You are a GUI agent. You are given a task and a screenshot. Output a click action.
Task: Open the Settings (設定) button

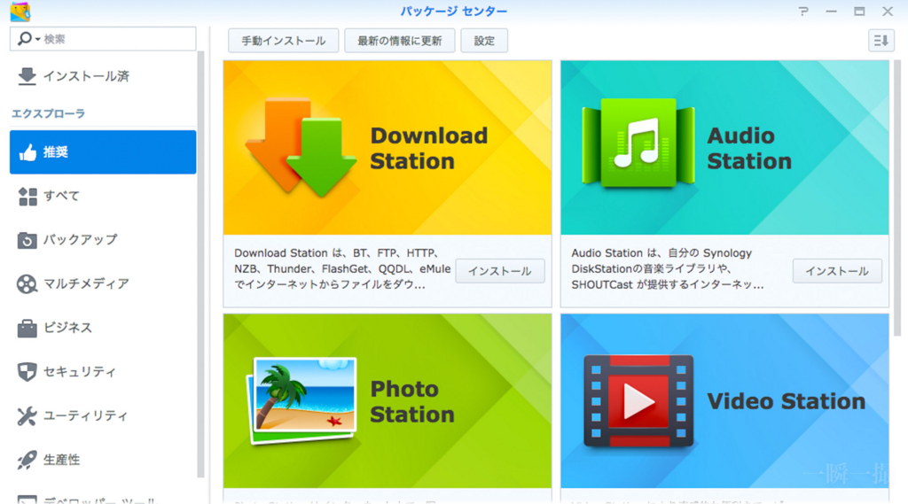(484, 41)
